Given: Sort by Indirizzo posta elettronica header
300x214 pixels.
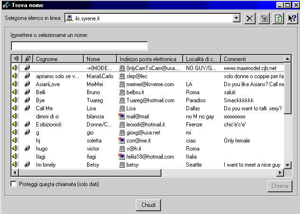Looking at the screenshot, I should [x=150, y=59].
